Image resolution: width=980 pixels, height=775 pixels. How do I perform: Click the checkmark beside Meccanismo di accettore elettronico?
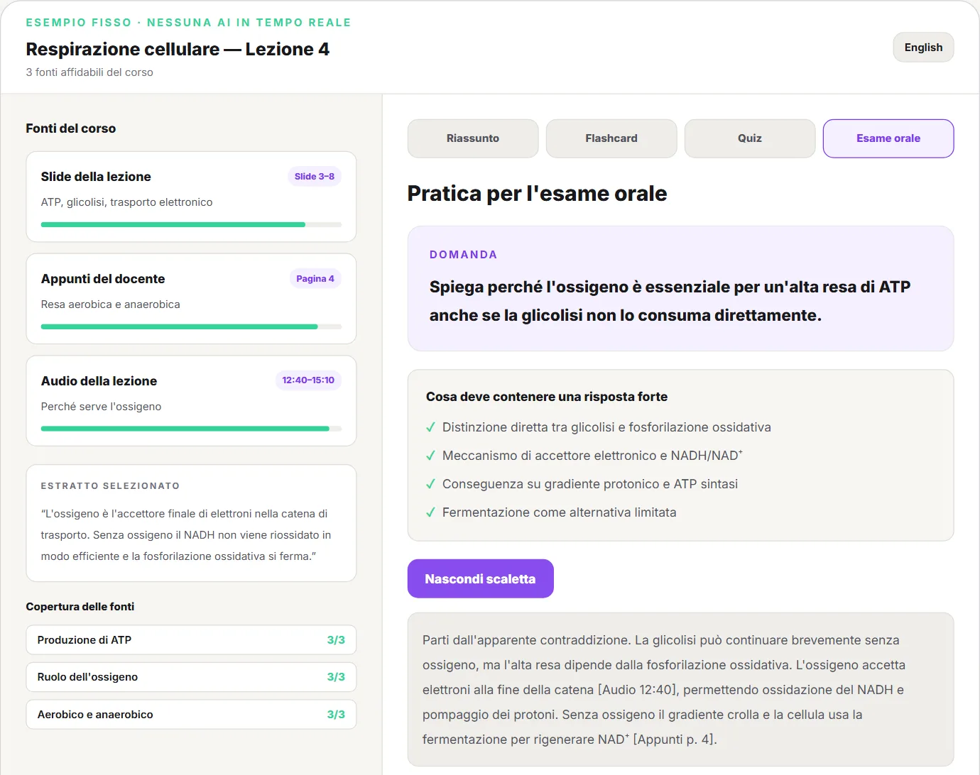click(430, 456)
